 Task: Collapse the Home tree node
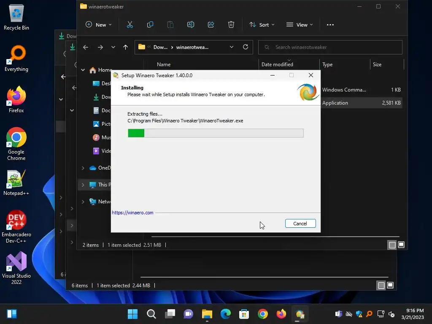coord(83,70)
